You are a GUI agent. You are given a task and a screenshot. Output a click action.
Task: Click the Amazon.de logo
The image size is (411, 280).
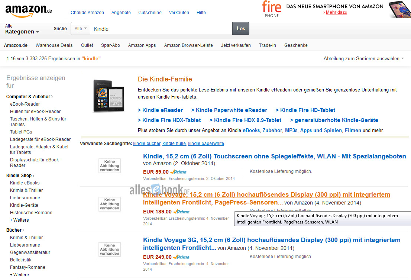(29, 10)
